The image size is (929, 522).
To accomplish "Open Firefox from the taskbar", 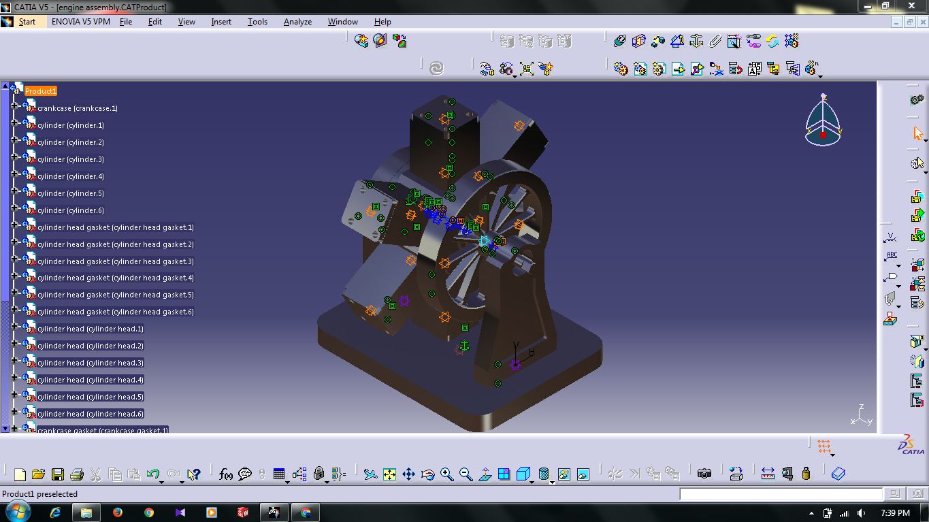I will tap(117, 512).
